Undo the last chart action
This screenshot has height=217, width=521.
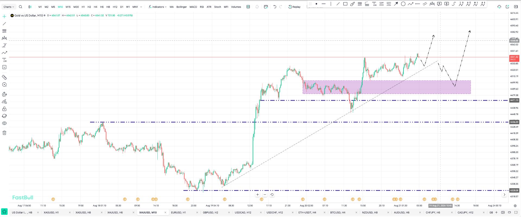(x=275, y=7)
